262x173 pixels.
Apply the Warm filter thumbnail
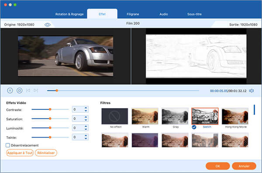pyautogui.click(x=145, y=116)
